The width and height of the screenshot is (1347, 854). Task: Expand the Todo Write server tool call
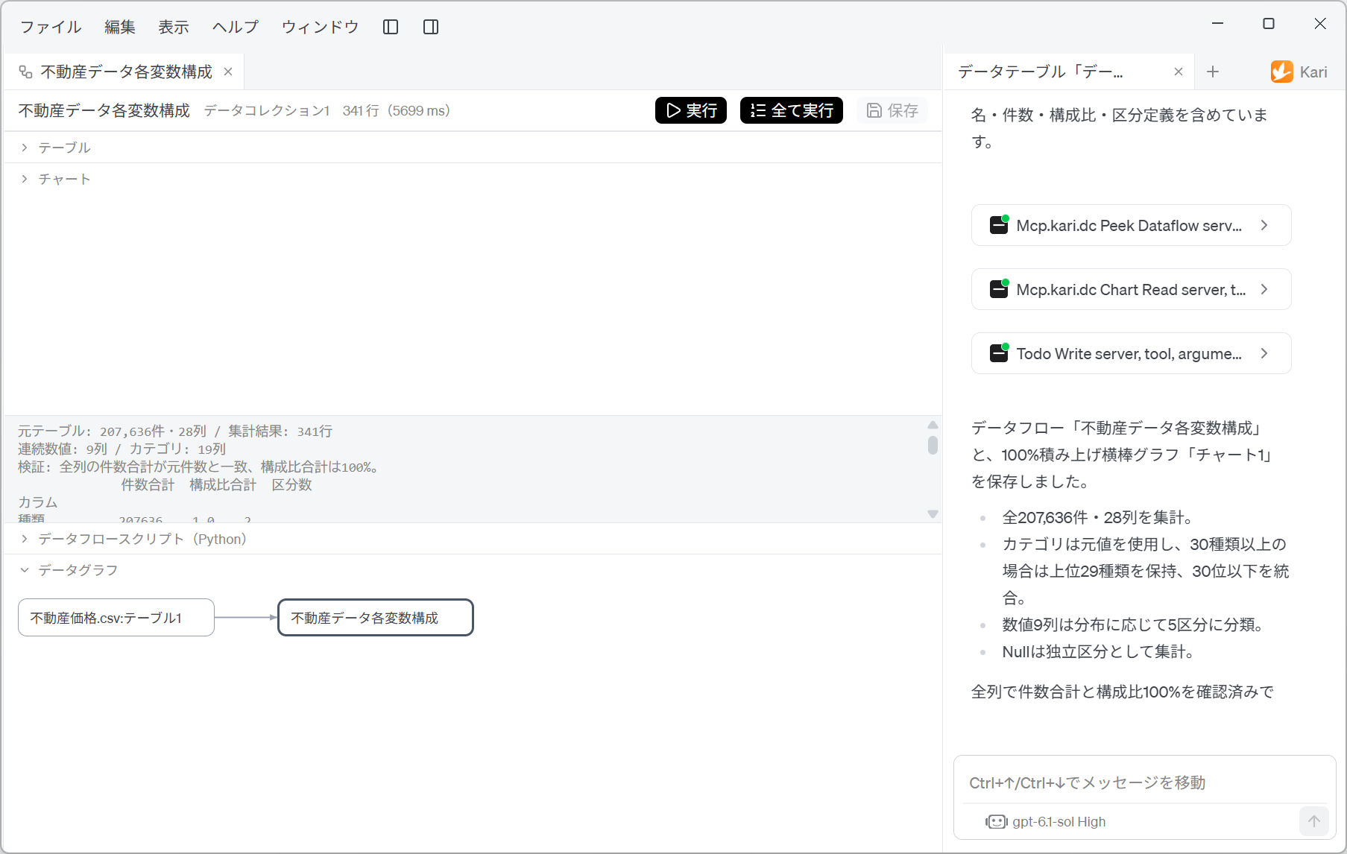1264,353
